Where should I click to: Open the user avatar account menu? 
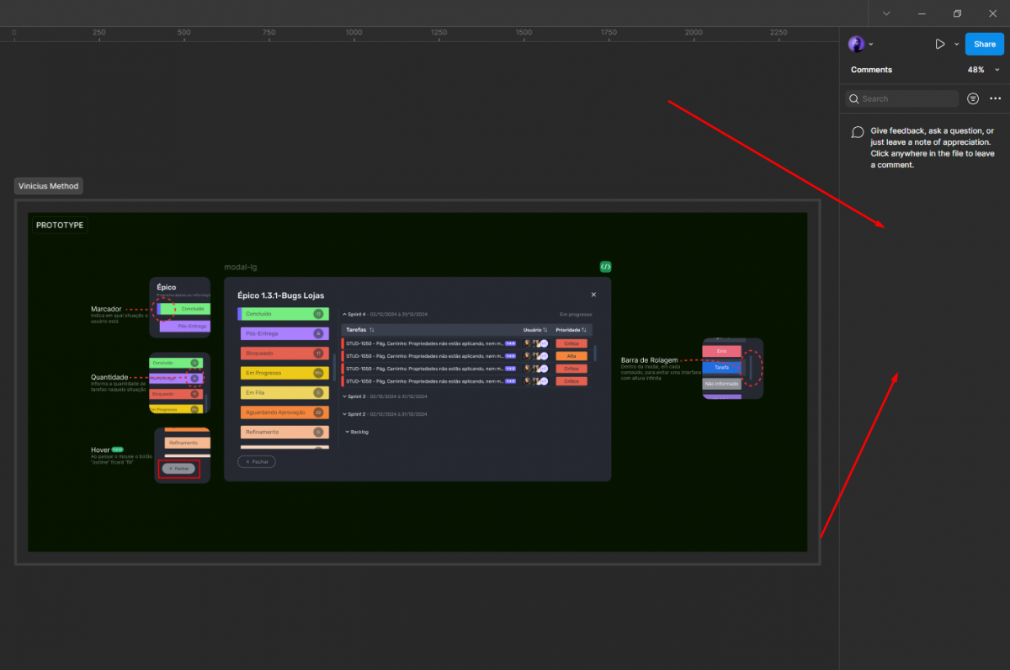[856, 44]
